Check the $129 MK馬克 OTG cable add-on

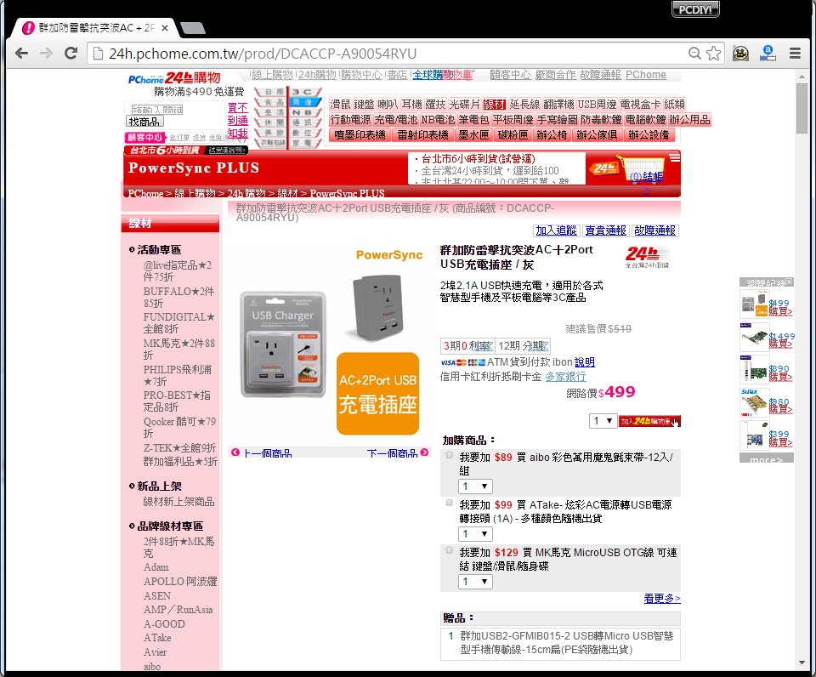(449, 550)
